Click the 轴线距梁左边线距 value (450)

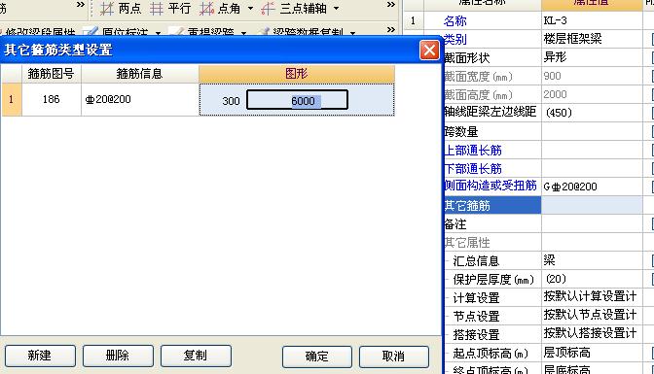559,113
